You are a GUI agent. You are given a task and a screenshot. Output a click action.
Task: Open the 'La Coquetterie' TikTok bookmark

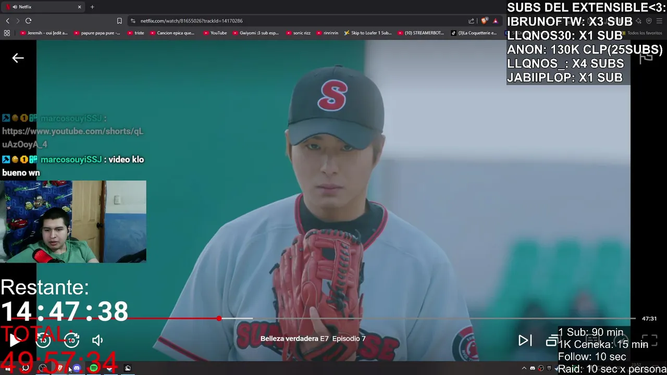[x=474, y=33]
